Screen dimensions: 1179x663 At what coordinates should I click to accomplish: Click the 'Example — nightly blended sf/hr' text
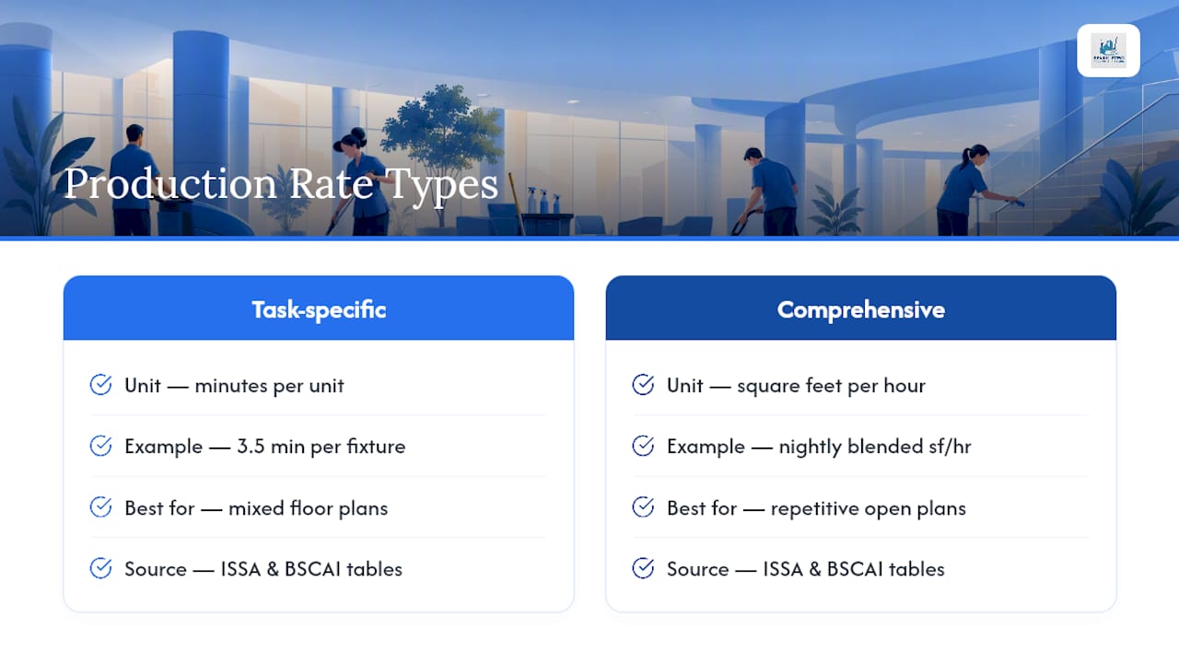click(819, 447)
